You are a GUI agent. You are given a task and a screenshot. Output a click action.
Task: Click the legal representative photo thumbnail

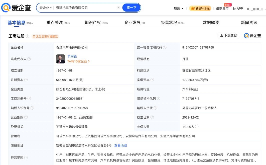(x=60, y=59)
